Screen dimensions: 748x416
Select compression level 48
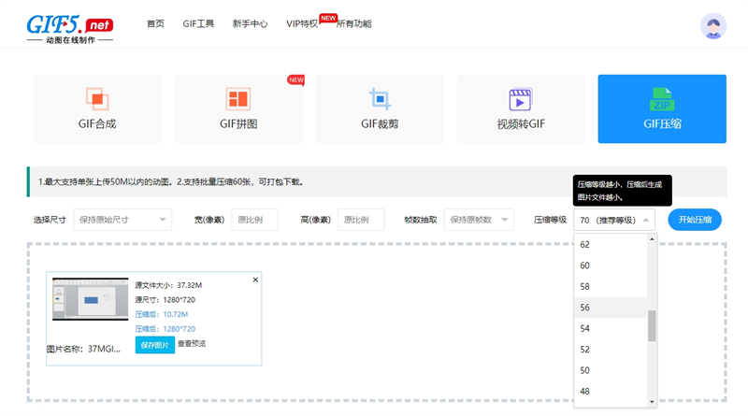click(611, 391)
